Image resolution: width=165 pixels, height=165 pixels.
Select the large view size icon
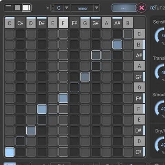coord(26,8)
